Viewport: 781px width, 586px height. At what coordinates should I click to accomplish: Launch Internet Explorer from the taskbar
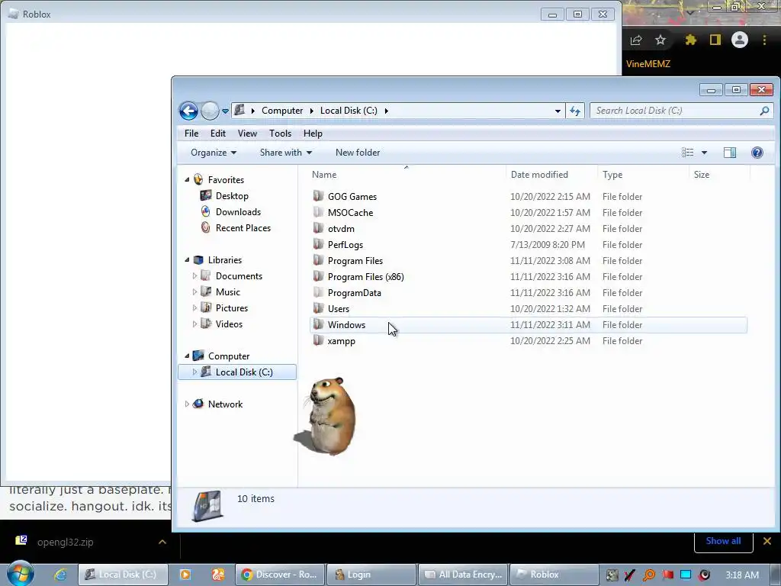60,575
